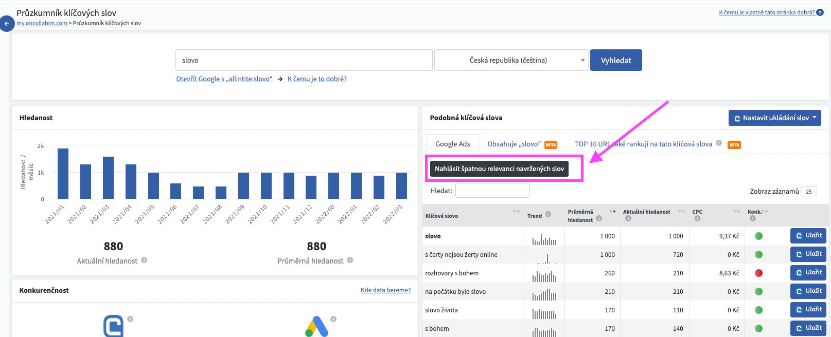Change the Zobraz záznamů count of 25
831x337 pixels.
pos(809,192)
